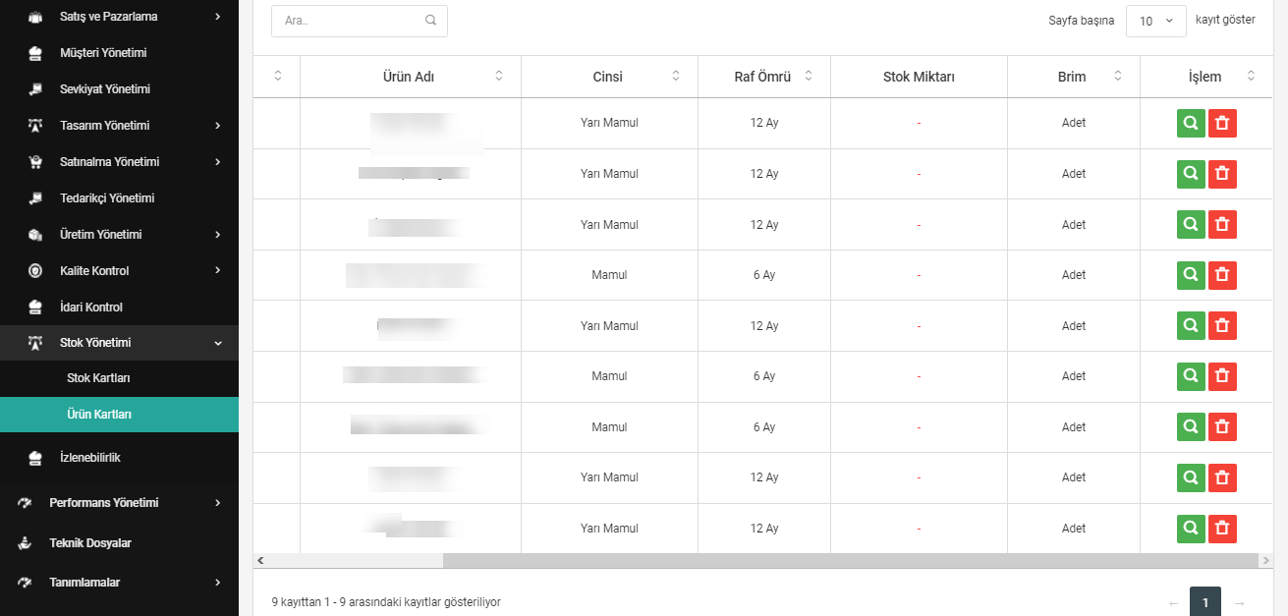
Task: Click the search magnifier icon in Ara field
Action: tap(430, 20)
